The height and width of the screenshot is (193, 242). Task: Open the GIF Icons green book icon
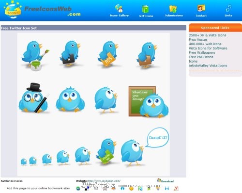point(145,9)
